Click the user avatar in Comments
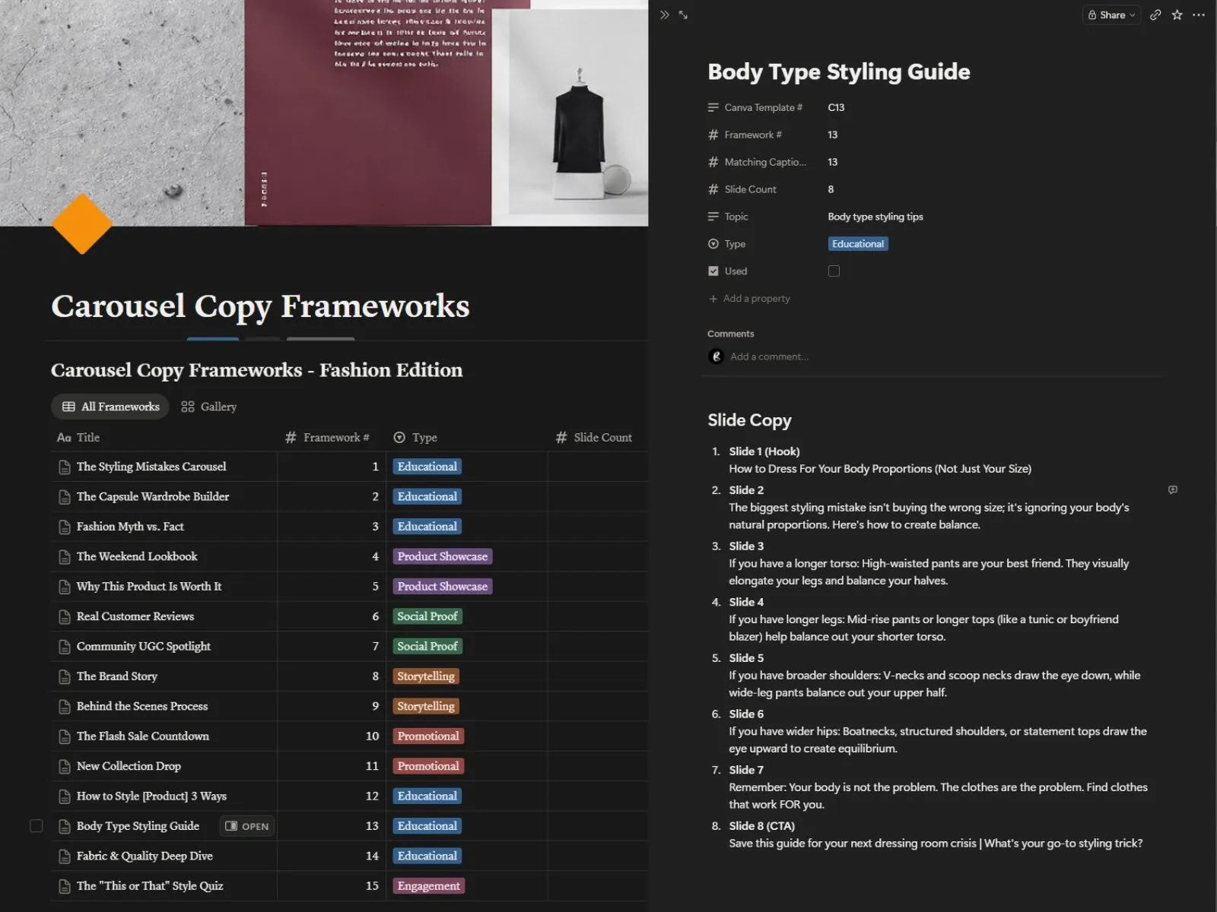This screenshot has width=1217, height=912. click(x=716, y=356)
